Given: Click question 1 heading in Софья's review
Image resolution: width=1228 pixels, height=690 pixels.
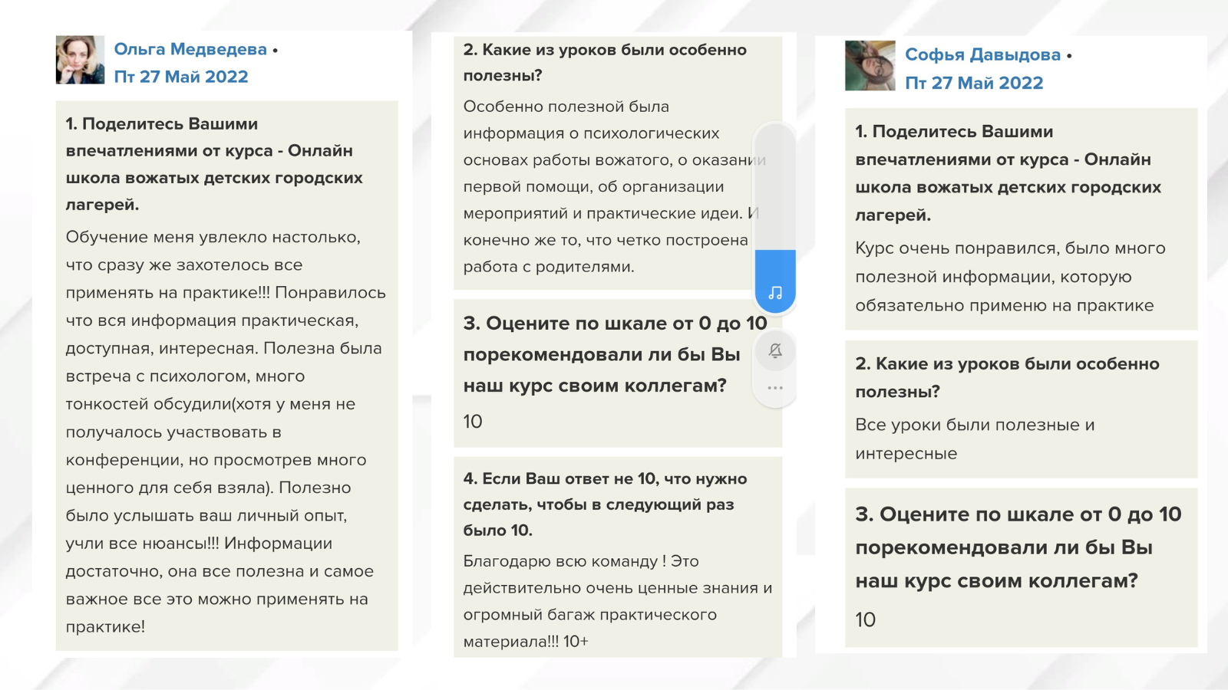Looking at the screenshot, I should click(1008, 173).
